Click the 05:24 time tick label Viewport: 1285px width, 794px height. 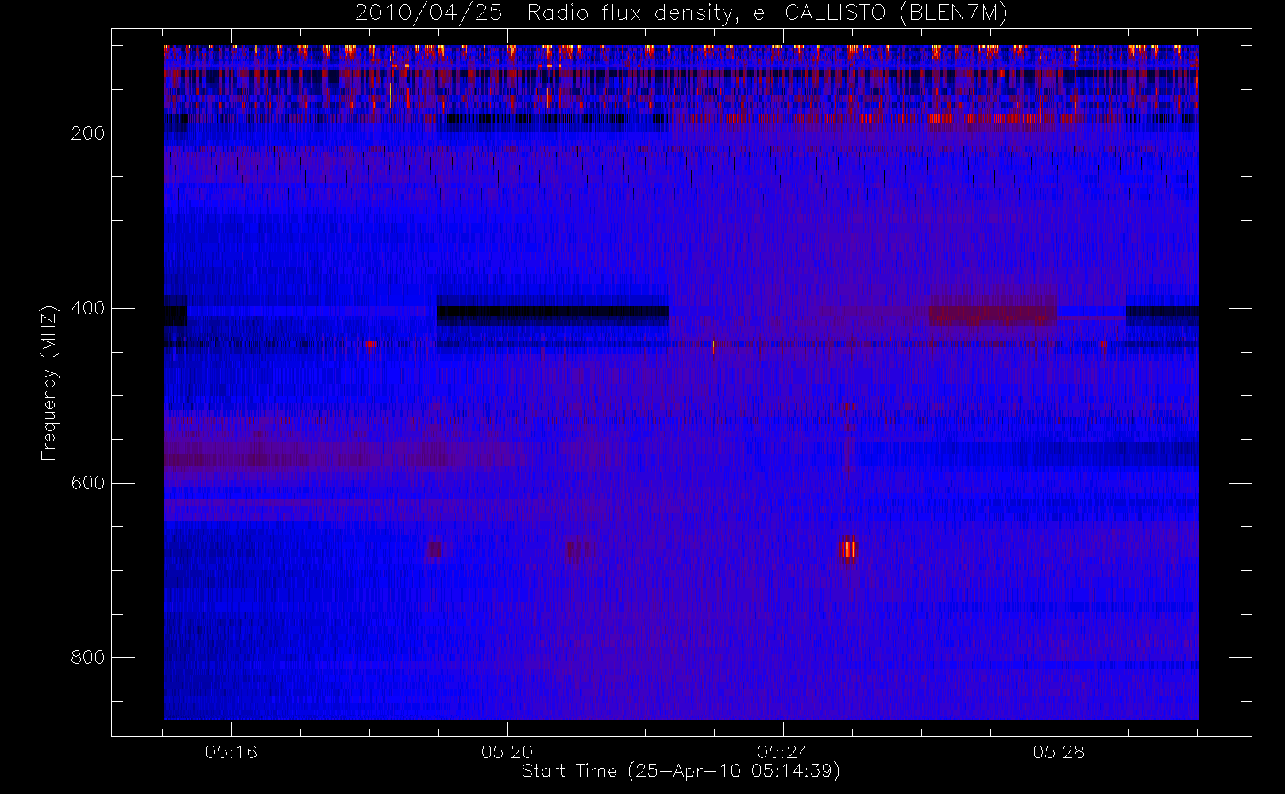pos(782,752)
